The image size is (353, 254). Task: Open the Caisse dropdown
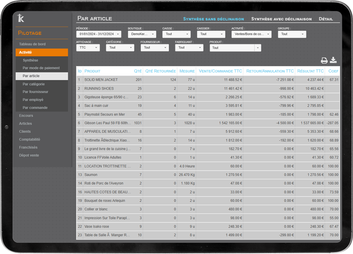point(177,34)
